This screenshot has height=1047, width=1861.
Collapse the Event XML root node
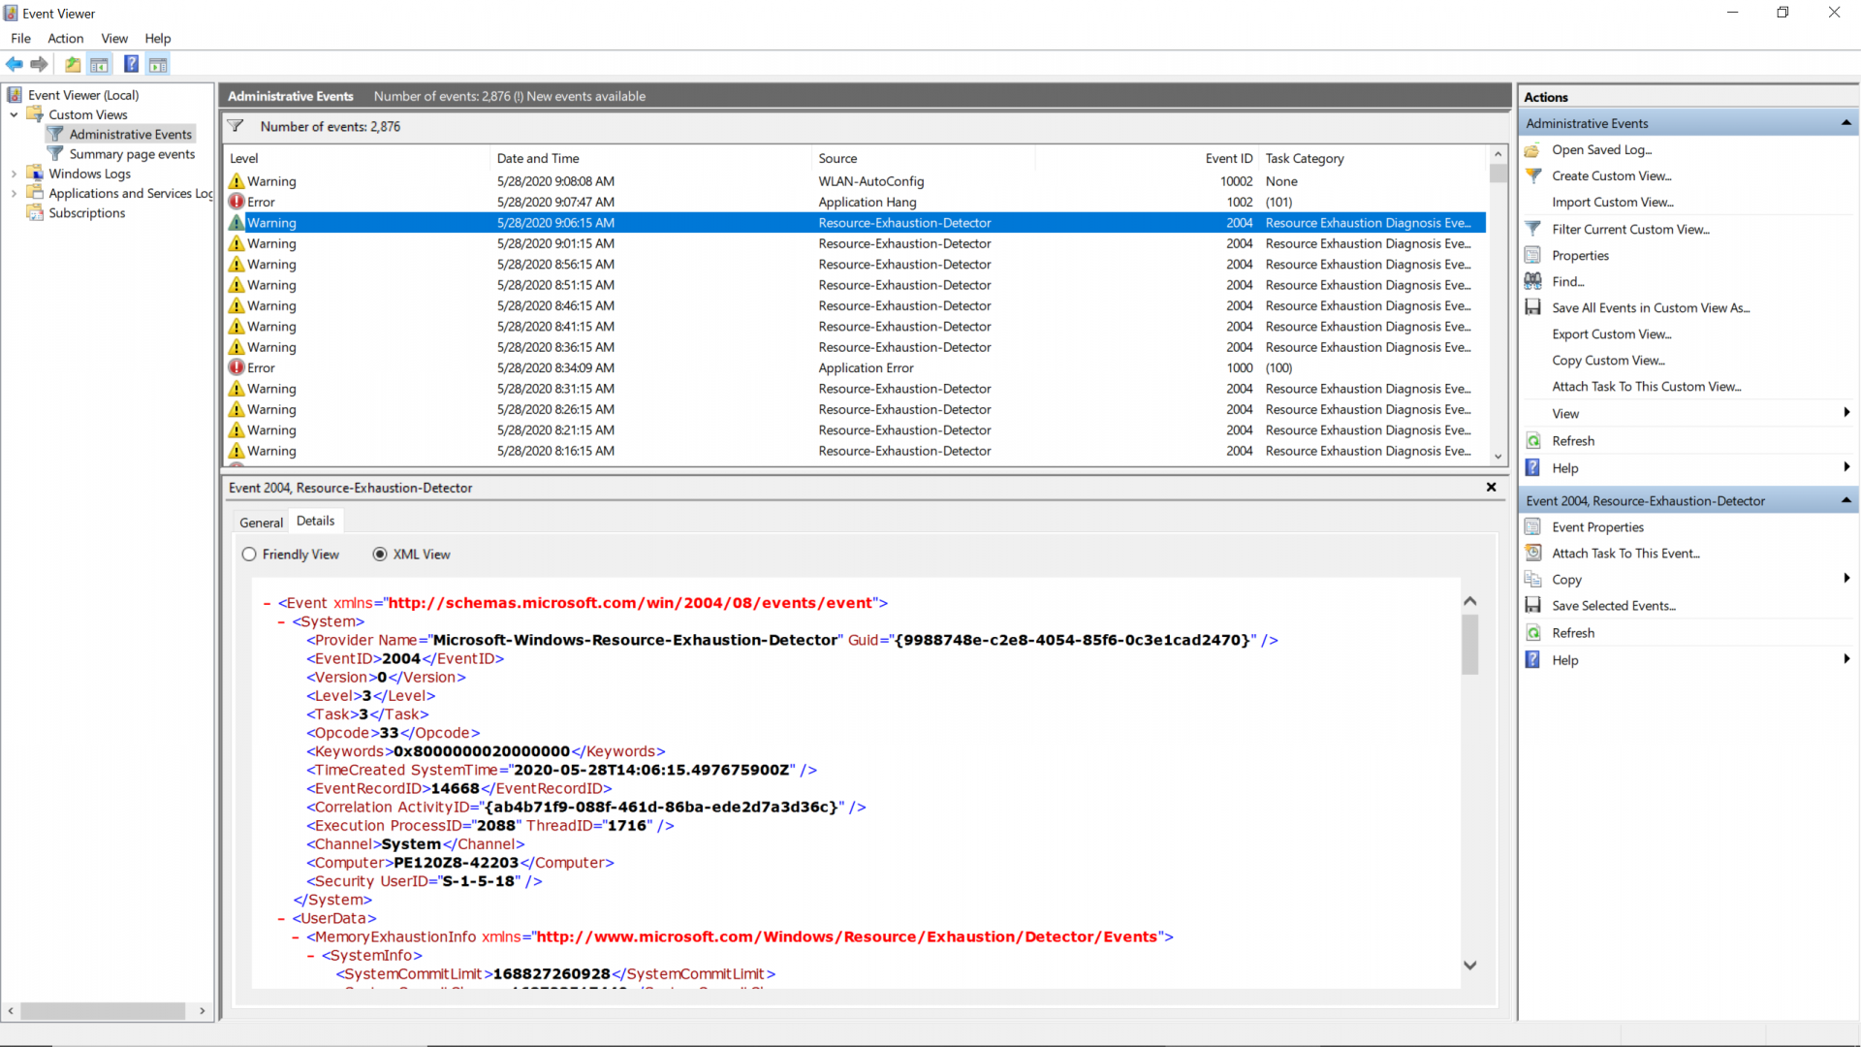(267, 603)
